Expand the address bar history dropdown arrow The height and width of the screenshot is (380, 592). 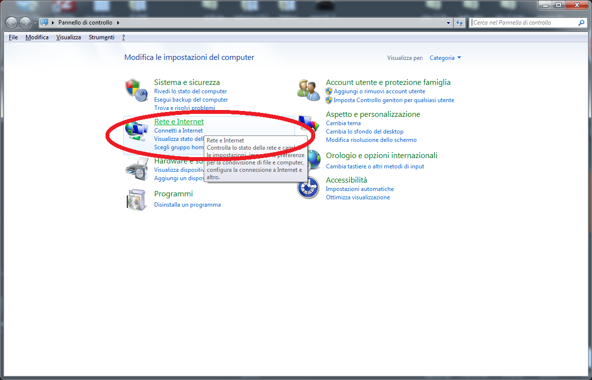click(x=449, y=23)
